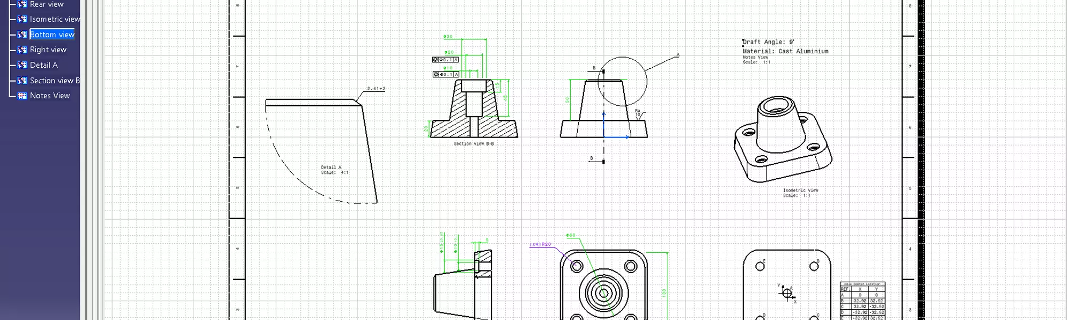Select the Material: Cast Aluminium note
The image size is (1067, 320).
point(785,51)
